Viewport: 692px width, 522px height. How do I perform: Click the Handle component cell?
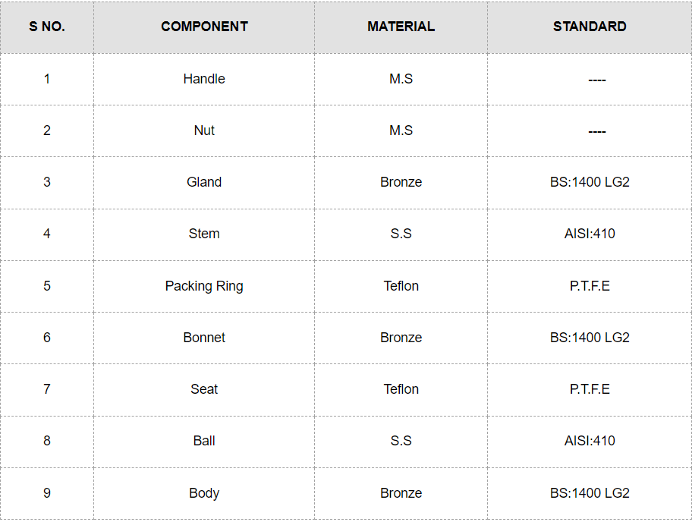[204, 79]
